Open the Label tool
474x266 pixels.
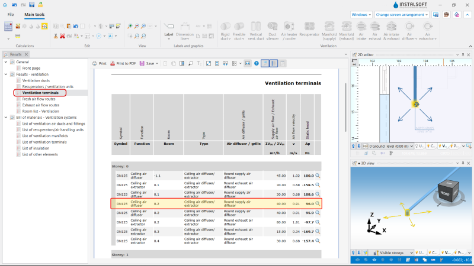point(169,31)
